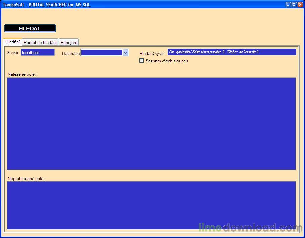305x238 pixels.
Task: Maximize the BRUTAL SEARCHER window
Action: pyautogui.click(x=294, y=5)
